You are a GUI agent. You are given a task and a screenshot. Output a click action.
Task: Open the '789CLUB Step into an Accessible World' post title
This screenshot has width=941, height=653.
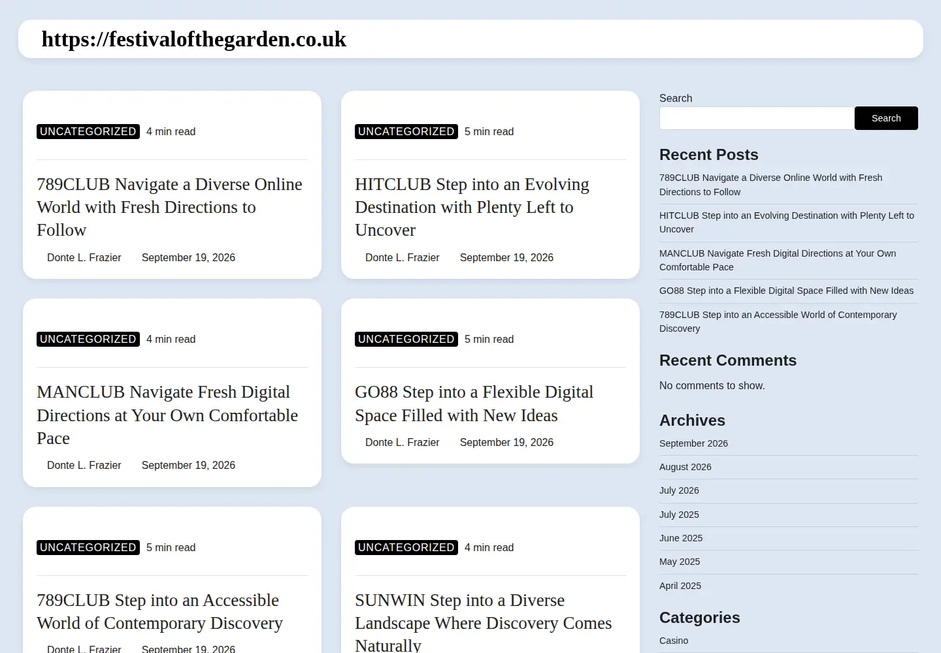coord(159,611)
